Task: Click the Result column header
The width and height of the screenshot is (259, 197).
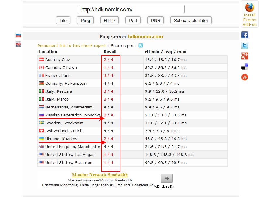Action: click(110, 52)
